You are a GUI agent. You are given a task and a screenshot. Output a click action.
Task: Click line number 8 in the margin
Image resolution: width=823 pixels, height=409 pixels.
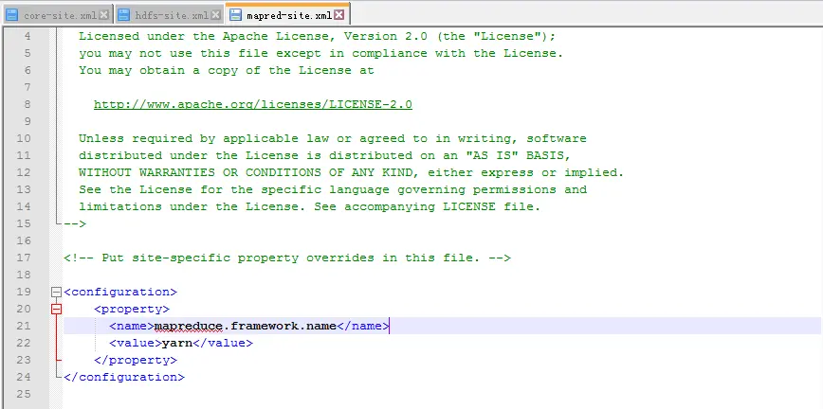click(27, 104)
